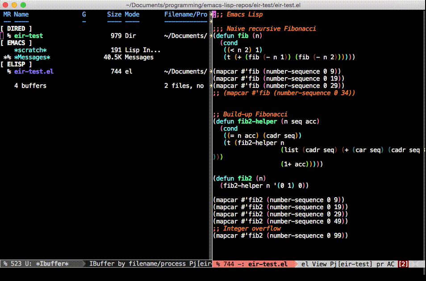The width and height of the screenshot is (426, 281).
Task: Click 'mapcar #'fib2 (number-sequence 0 49)' line
Action: pos(280,222)
